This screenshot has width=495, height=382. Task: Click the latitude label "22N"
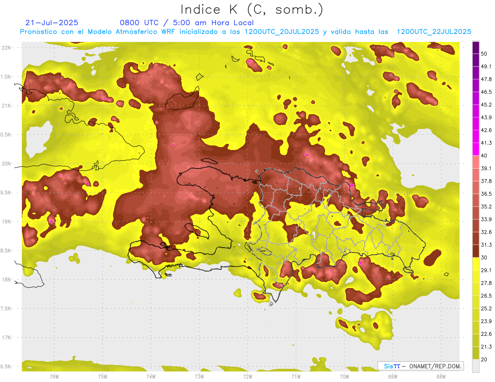pyautogui.click(x=6, y=48)
